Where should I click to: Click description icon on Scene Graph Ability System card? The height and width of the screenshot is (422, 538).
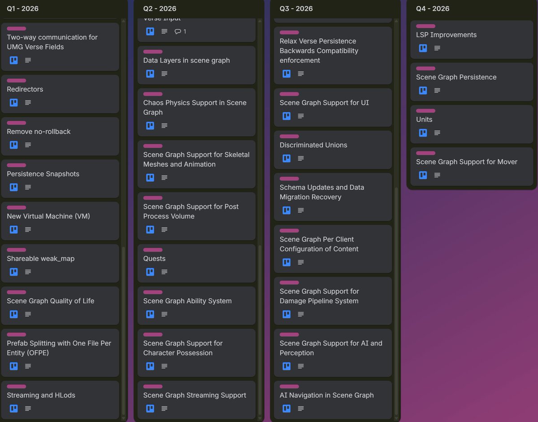click(x=165, y=314)
